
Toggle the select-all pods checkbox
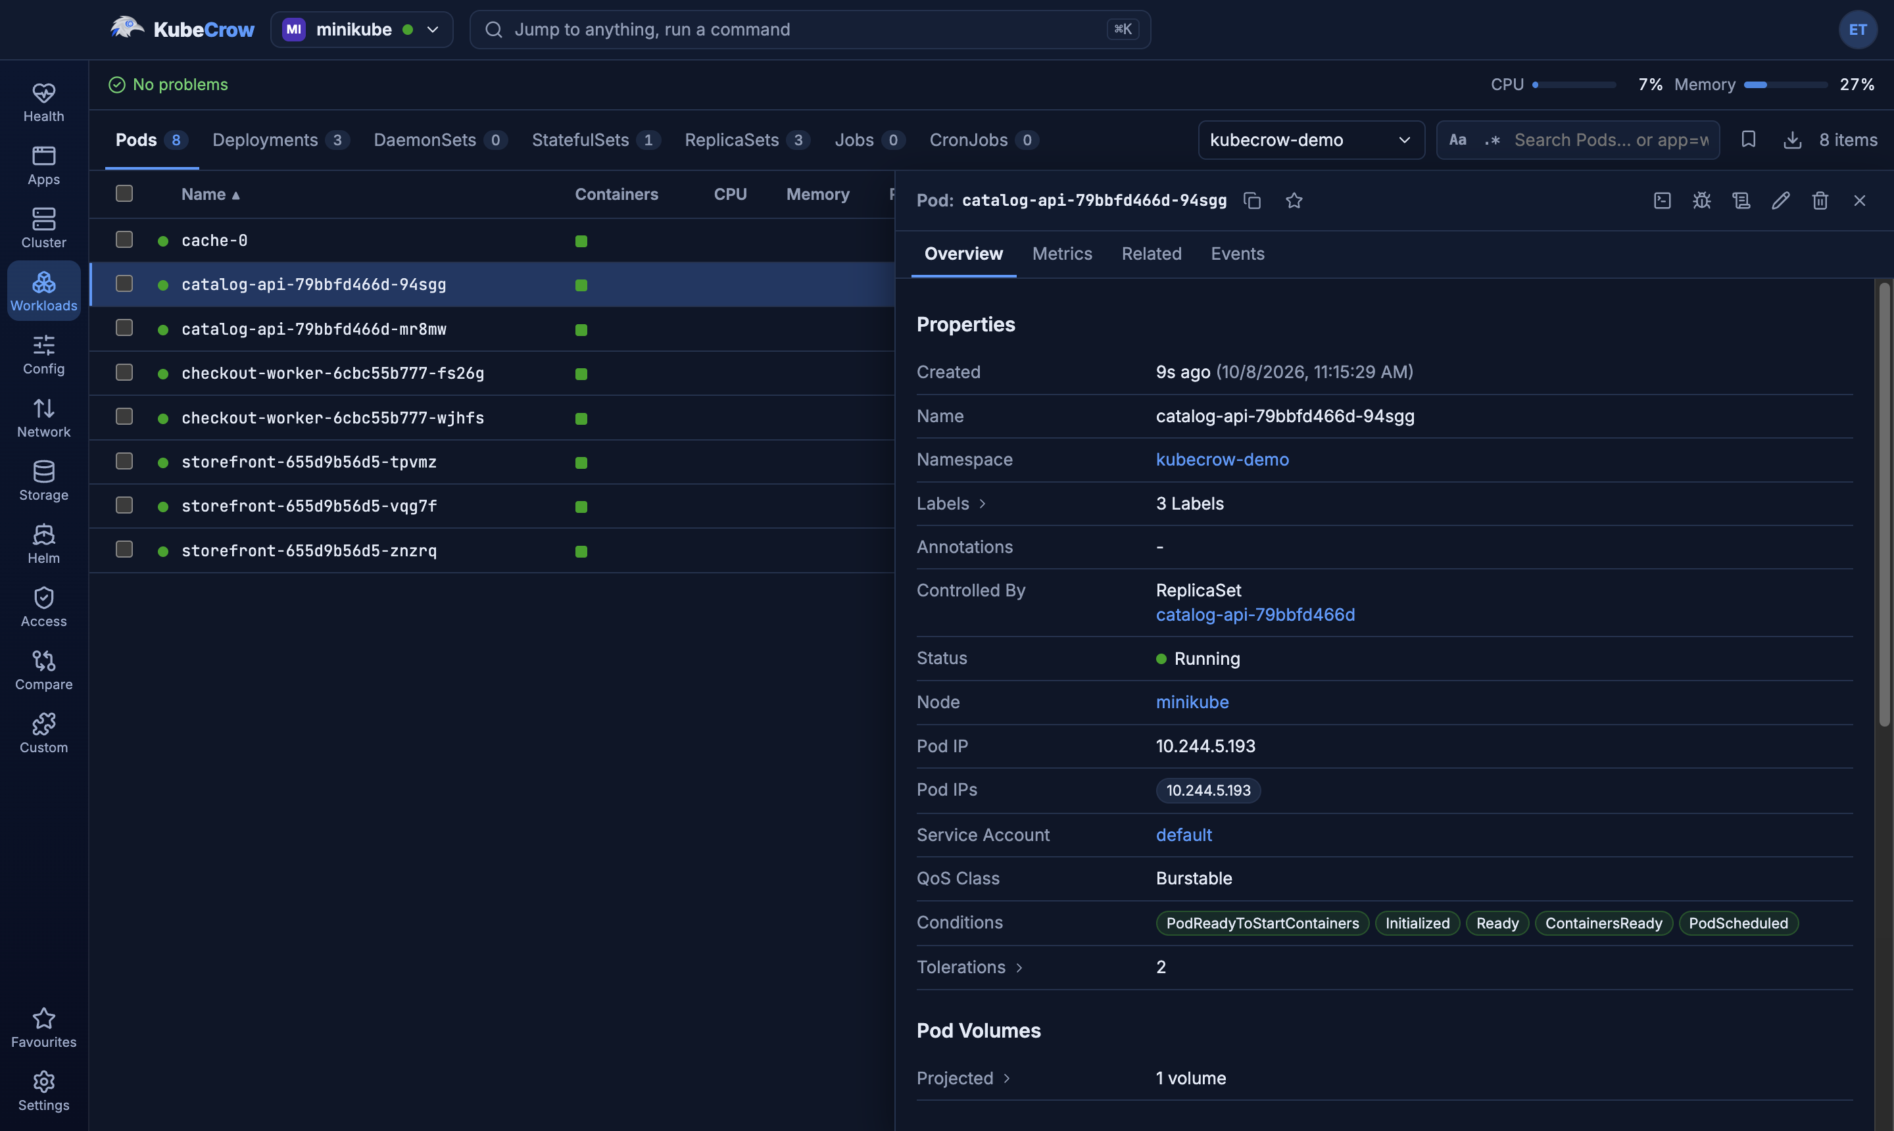tap(124, 193)
